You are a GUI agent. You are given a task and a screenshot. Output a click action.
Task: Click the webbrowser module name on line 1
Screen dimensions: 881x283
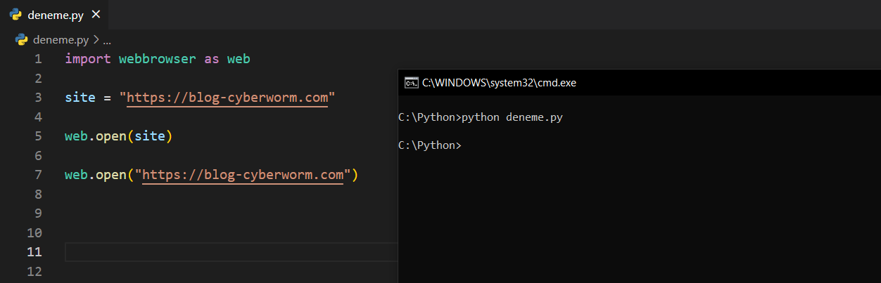click(x=157, y=59)
